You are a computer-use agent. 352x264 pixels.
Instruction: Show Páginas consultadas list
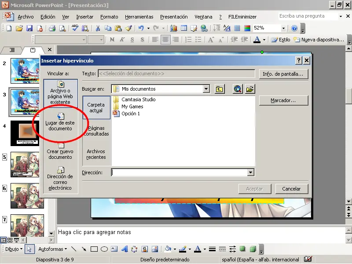point(96,131)
